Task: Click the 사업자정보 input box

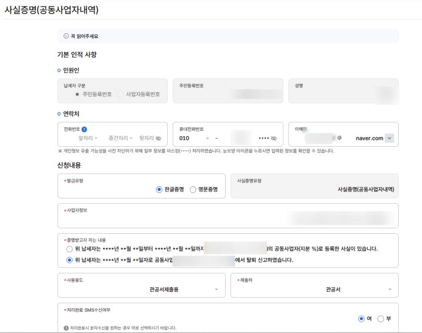Action: click(228, 216)
